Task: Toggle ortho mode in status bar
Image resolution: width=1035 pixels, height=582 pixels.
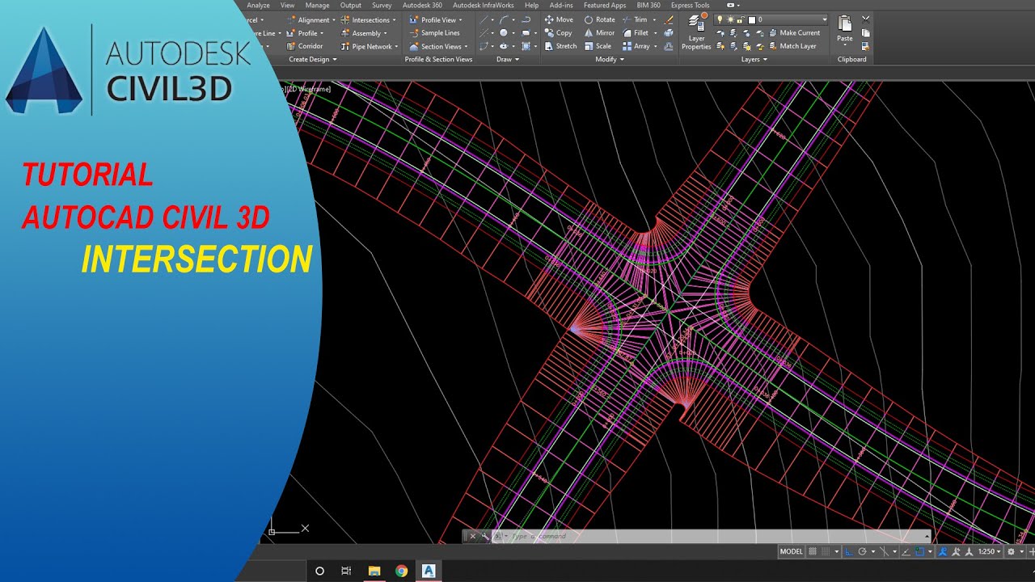Action: [849, 551]
